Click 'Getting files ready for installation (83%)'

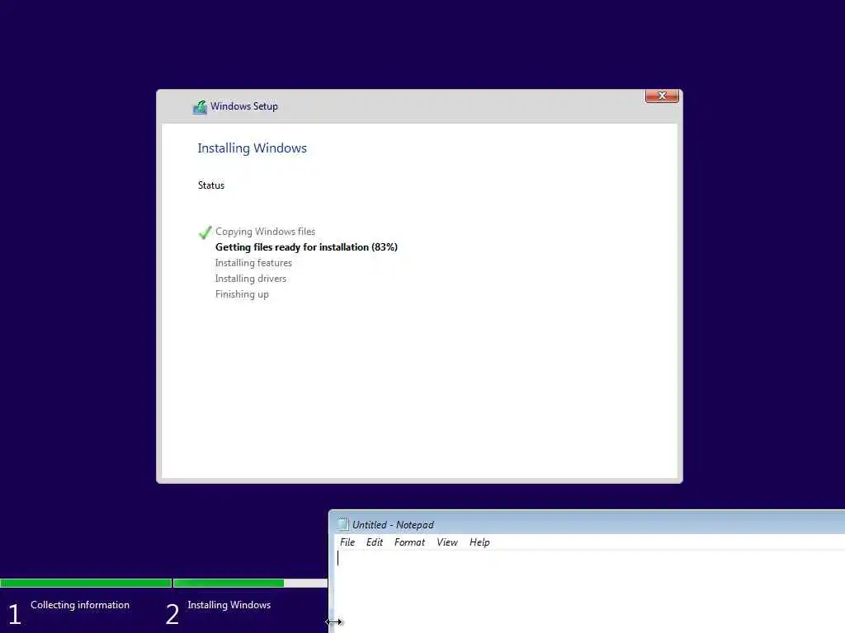coord(307,247)
